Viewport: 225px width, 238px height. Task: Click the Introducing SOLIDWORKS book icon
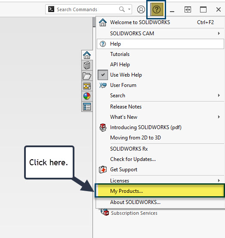click(103, 127)
